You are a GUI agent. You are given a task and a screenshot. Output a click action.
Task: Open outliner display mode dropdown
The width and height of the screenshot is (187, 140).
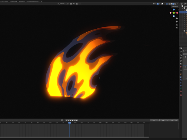(182, 4)
